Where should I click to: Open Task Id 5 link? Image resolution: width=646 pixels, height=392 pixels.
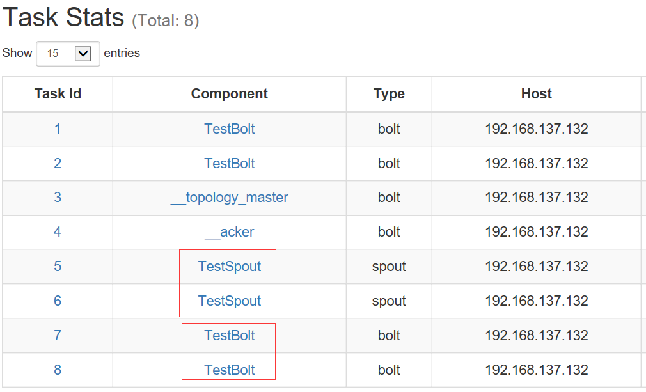pyautogui.click(x=58, y=267)
